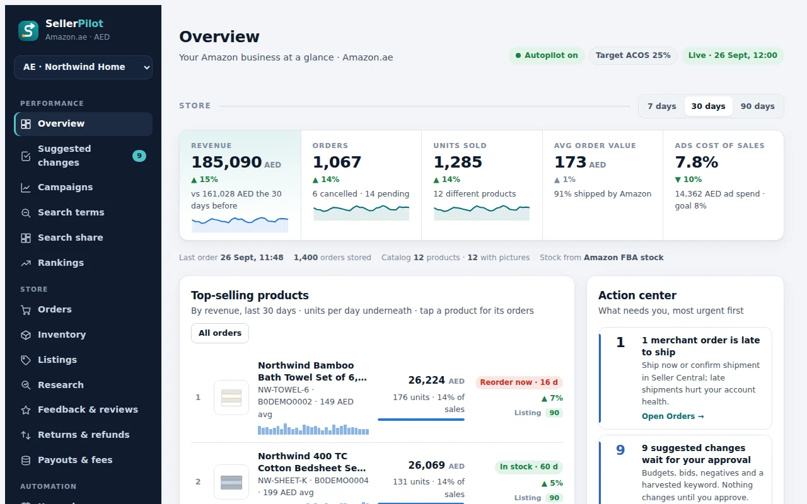
Task: Switch to the 90 days range
Action: 757,106
